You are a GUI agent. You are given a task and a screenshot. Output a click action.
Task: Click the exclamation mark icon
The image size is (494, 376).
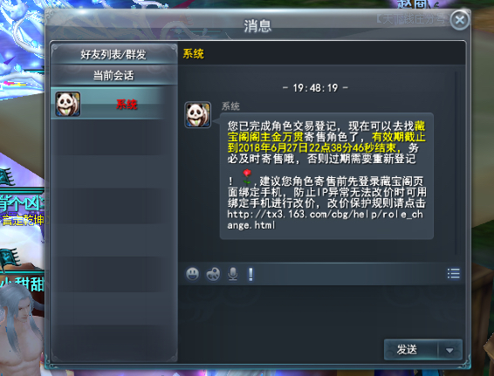coord(250,274)
